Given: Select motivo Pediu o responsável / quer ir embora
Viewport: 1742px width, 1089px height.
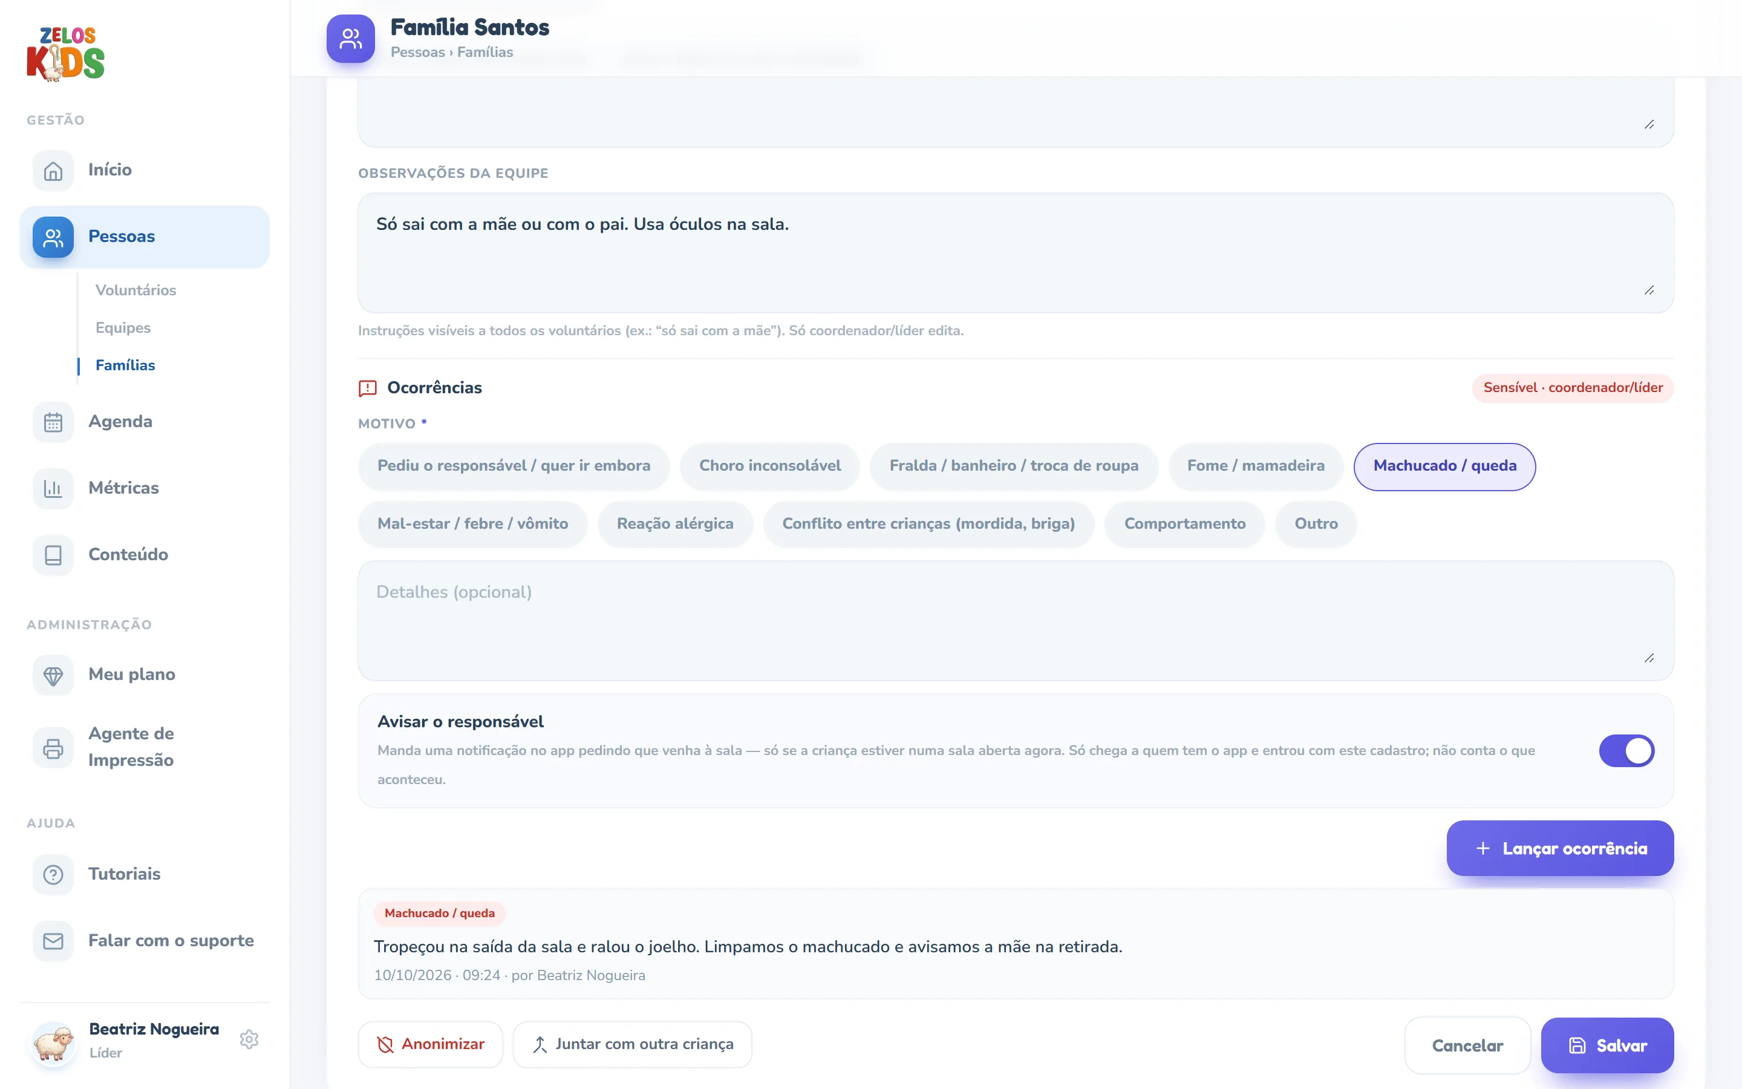Looking at the screenshot, I should coord(514,466).
